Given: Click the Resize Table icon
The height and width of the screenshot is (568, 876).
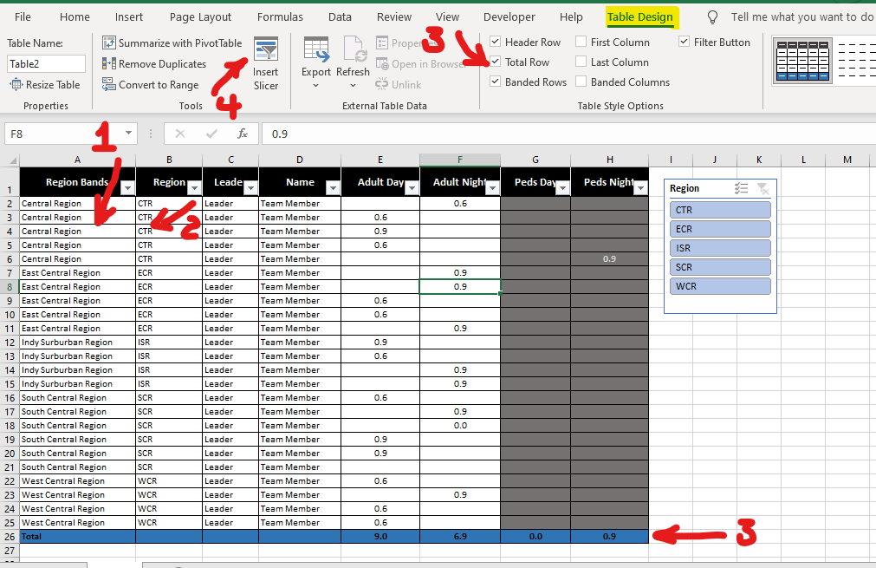Looking at the screenshot, I should tap(16, 85).
